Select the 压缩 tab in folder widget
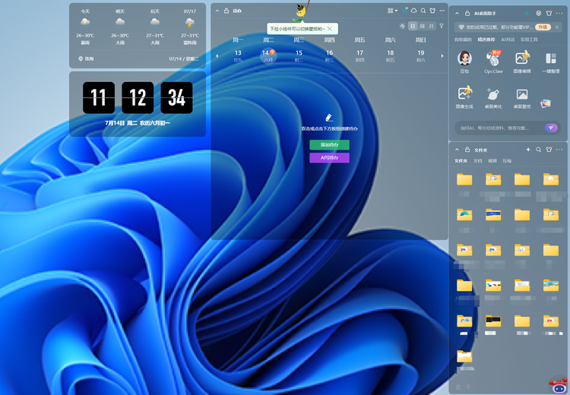Viewport: 570px width, 395px height. pyautogui.click(x=507, y=160)
